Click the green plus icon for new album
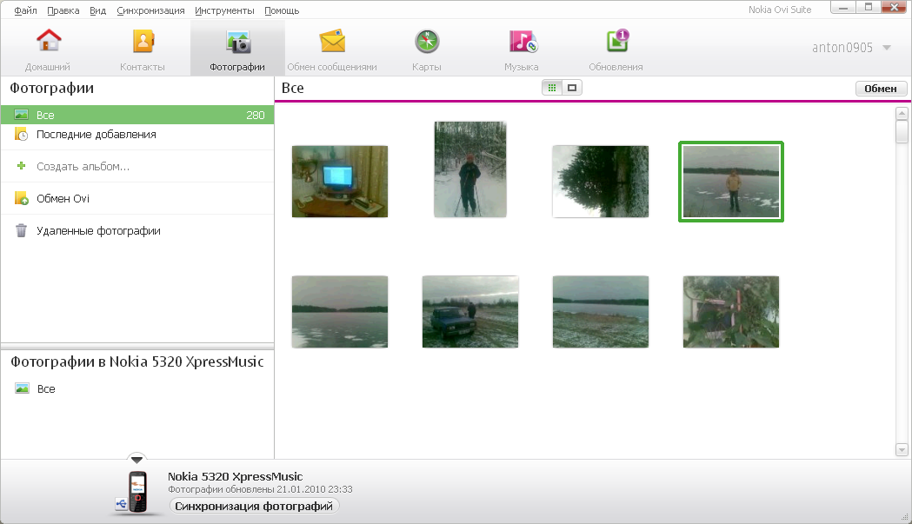The image size is (912, 524). coord(21,166)
